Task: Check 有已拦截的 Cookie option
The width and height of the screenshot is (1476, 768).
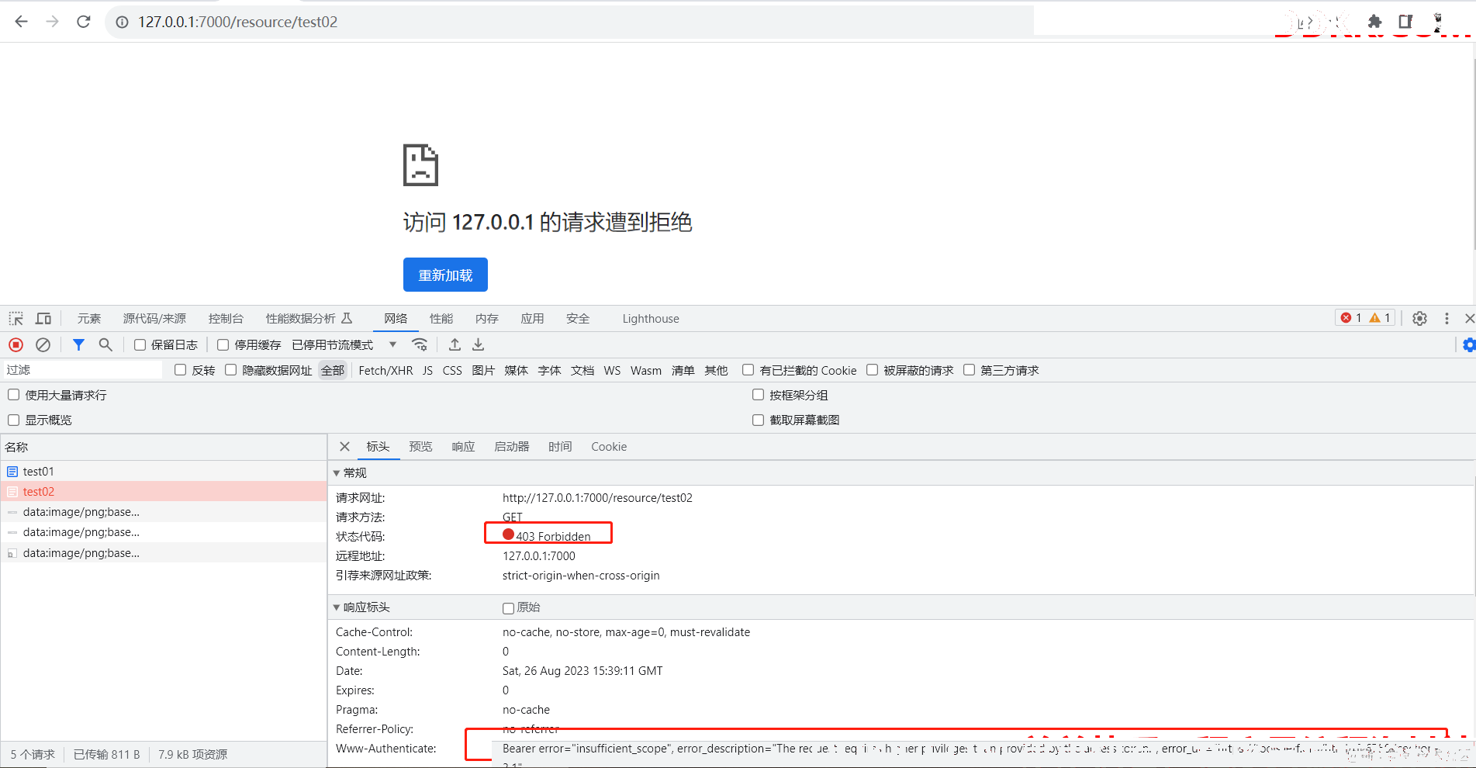Action: [x=748, y=370]
